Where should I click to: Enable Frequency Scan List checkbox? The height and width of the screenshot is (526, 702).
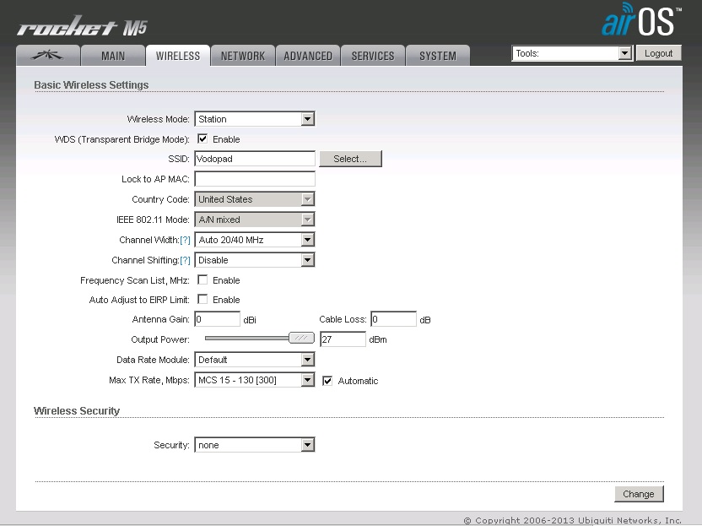pos(202,280)
